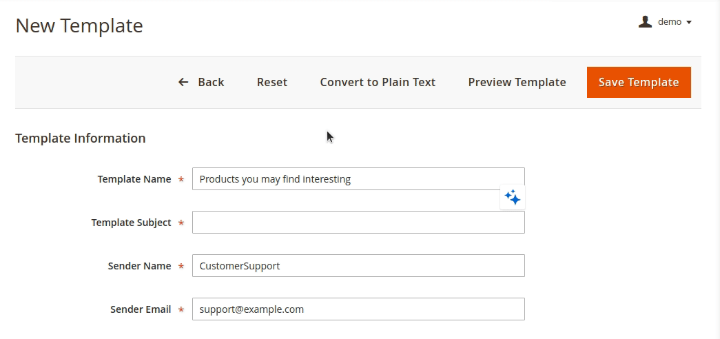Click the caret arrow next to demo
The image size is (720, 339).
coord(689,23)
